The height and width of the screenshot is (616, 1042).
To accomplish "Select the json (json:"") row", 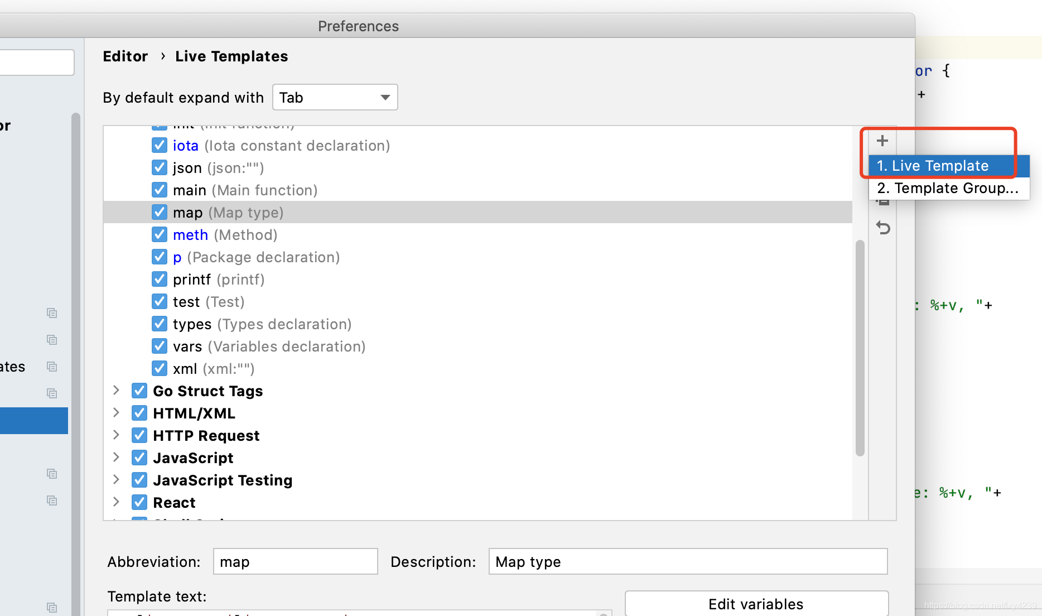I will pos(478,167).
